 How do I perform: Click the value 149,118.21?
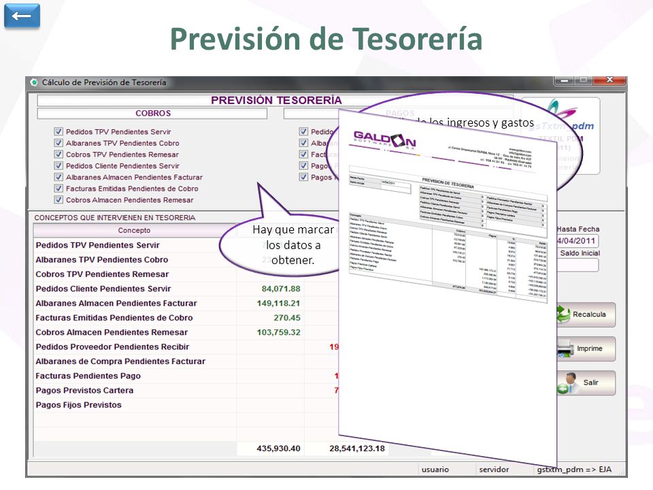[x=278, y=304]
